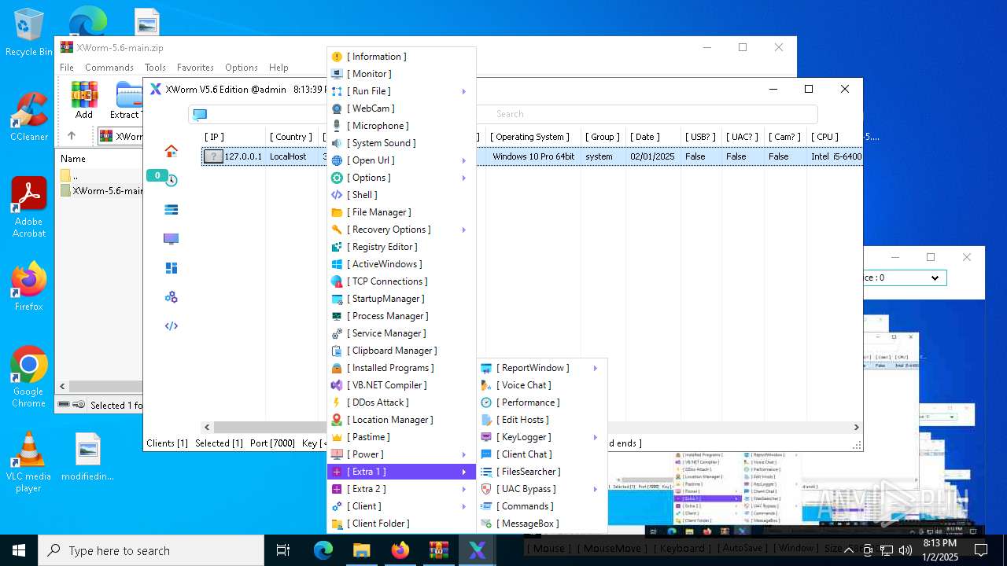Choose the Commands submenu entry
This screenshot has width=1007, height=566.
542,506
